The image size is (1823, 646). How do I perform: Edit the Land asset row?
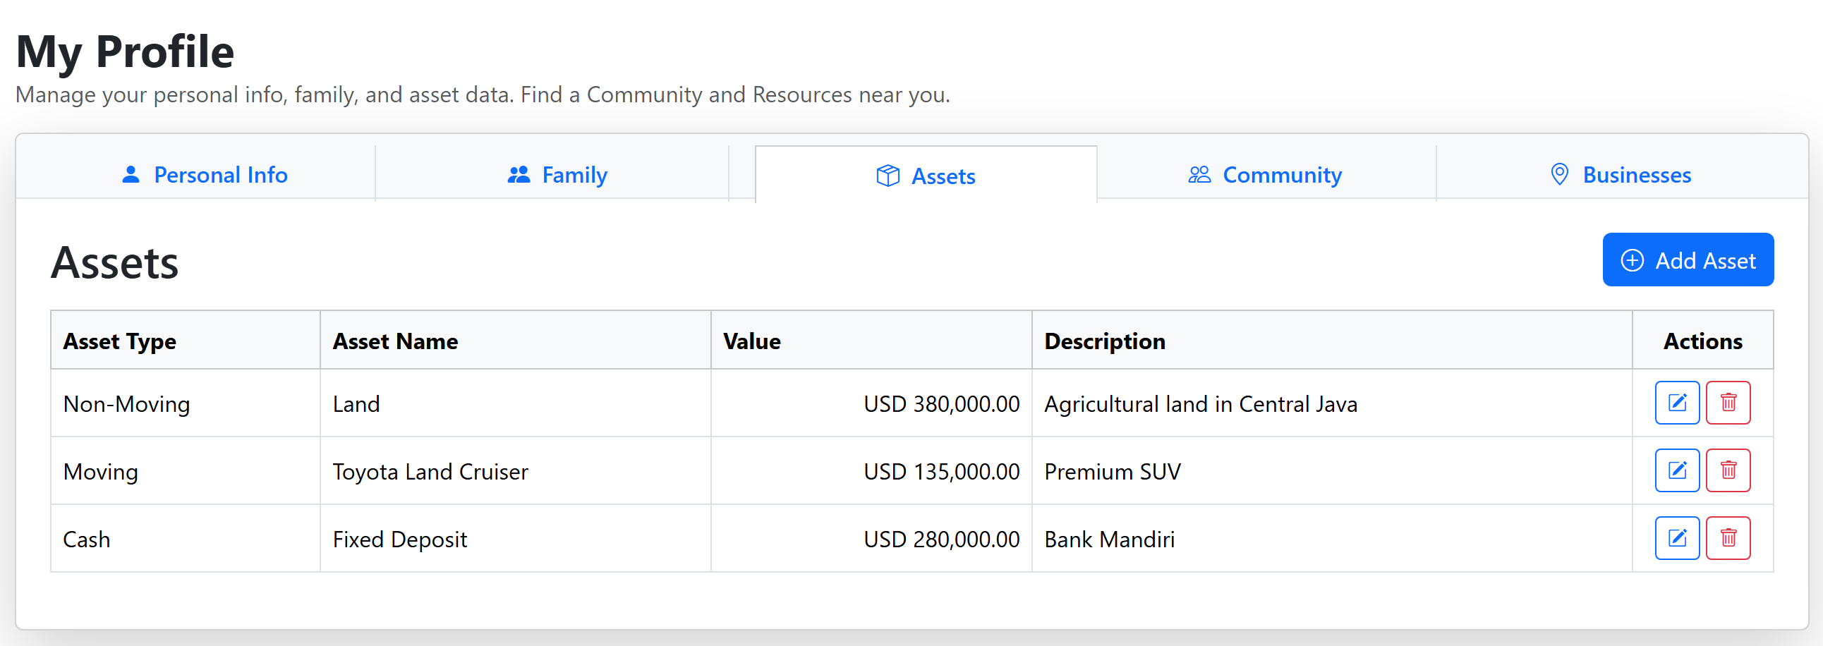click(x=1676, y=403)
